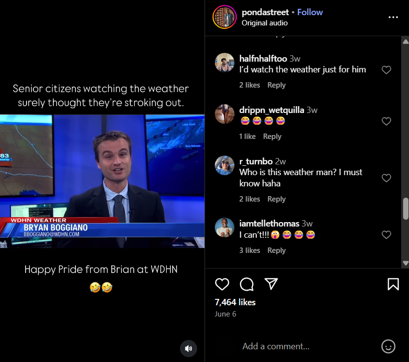Reply to halfnhalftoo's comment

276,85
